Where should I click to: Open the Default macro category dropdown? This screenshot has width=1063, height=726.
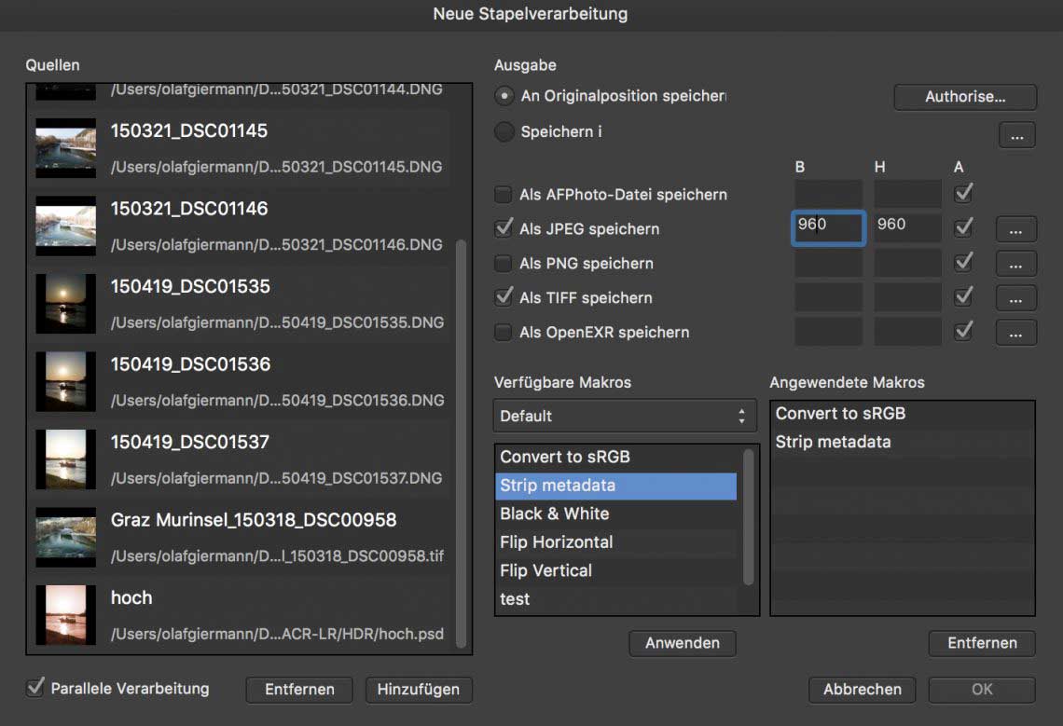click(624, 416)
